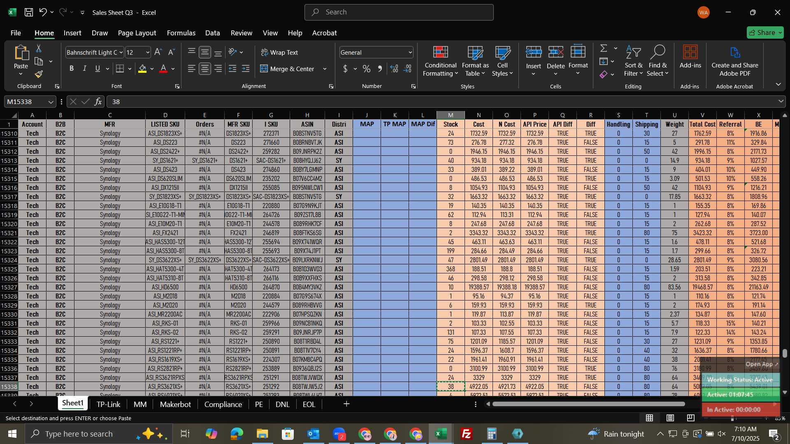Toggle Center horizontal alignment
Image resolution: width=790 pixels, height=444 pixels.
(205, 69)
